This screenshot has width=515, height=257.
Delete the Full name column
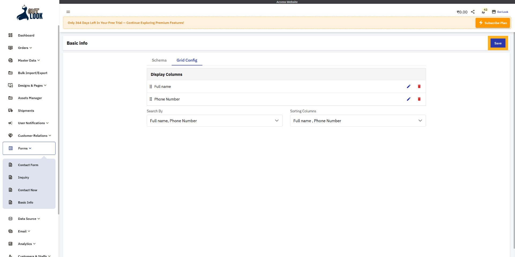click(x=419, y=86)
